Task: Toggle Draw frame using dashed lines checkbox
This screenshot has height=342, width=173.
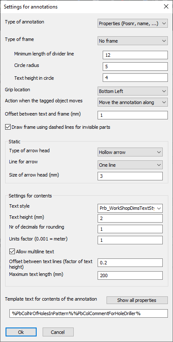Action: (x=8, y=127)
